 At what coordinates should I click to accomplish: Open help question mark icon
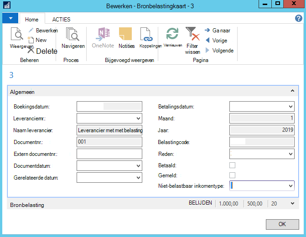pyautogui.click(x=299, y=18)
